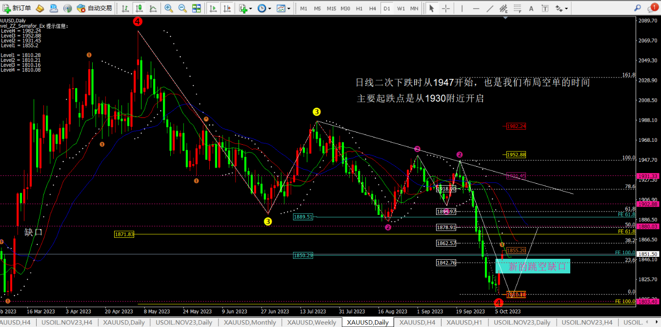Select the H1 timeframe button
Viewport: 661px width, 327px height.
pos(359,8)
